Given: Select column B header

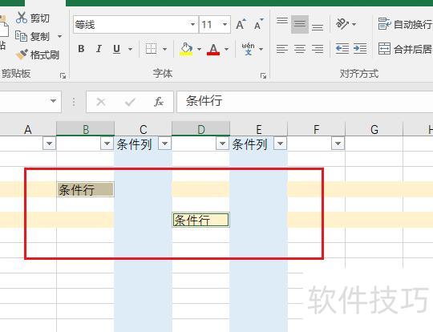Looking at the screenshot, I should 86,129.
